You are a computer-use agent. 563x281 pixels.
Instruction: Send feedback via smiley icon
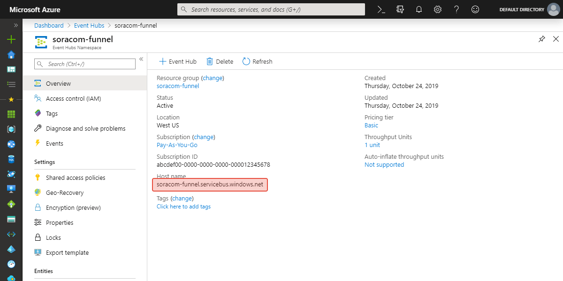coord(475,9)
